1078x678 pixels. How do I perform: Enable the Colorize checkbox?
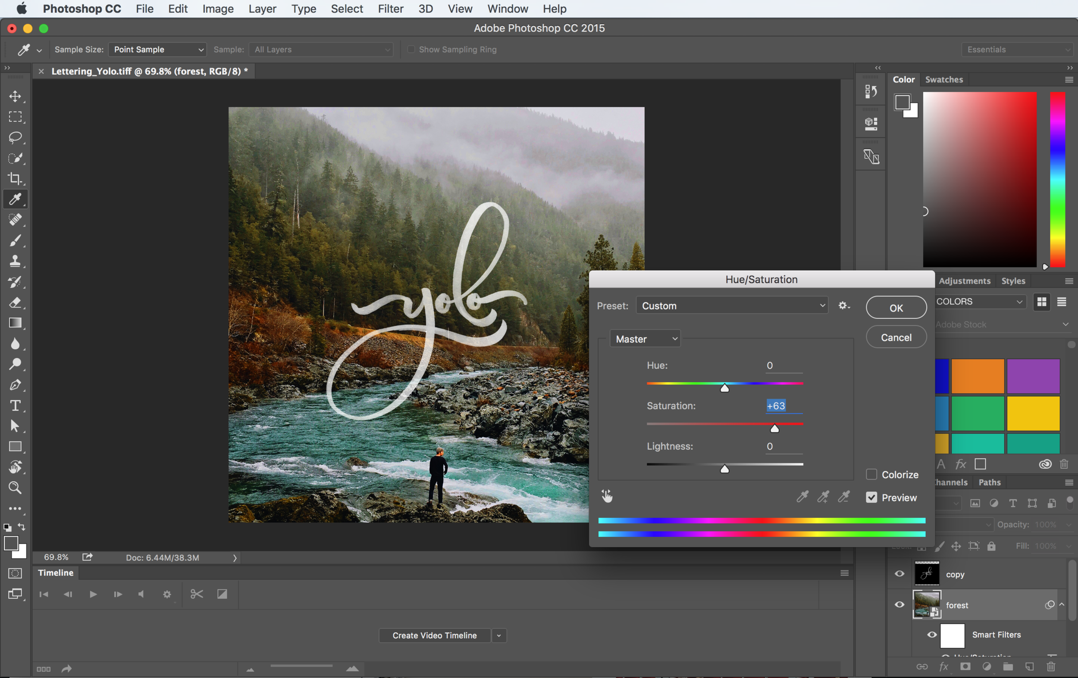pos(871,475)
